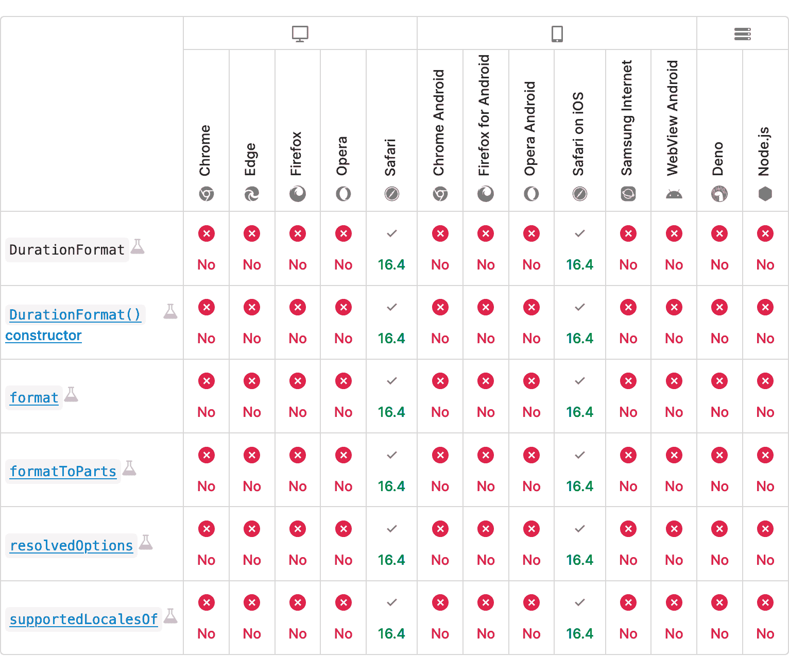Image resolution: width=789 pixels, height=671 pixels.
Task: Open the resolvedOptions method link
Action: pos(71,546)
